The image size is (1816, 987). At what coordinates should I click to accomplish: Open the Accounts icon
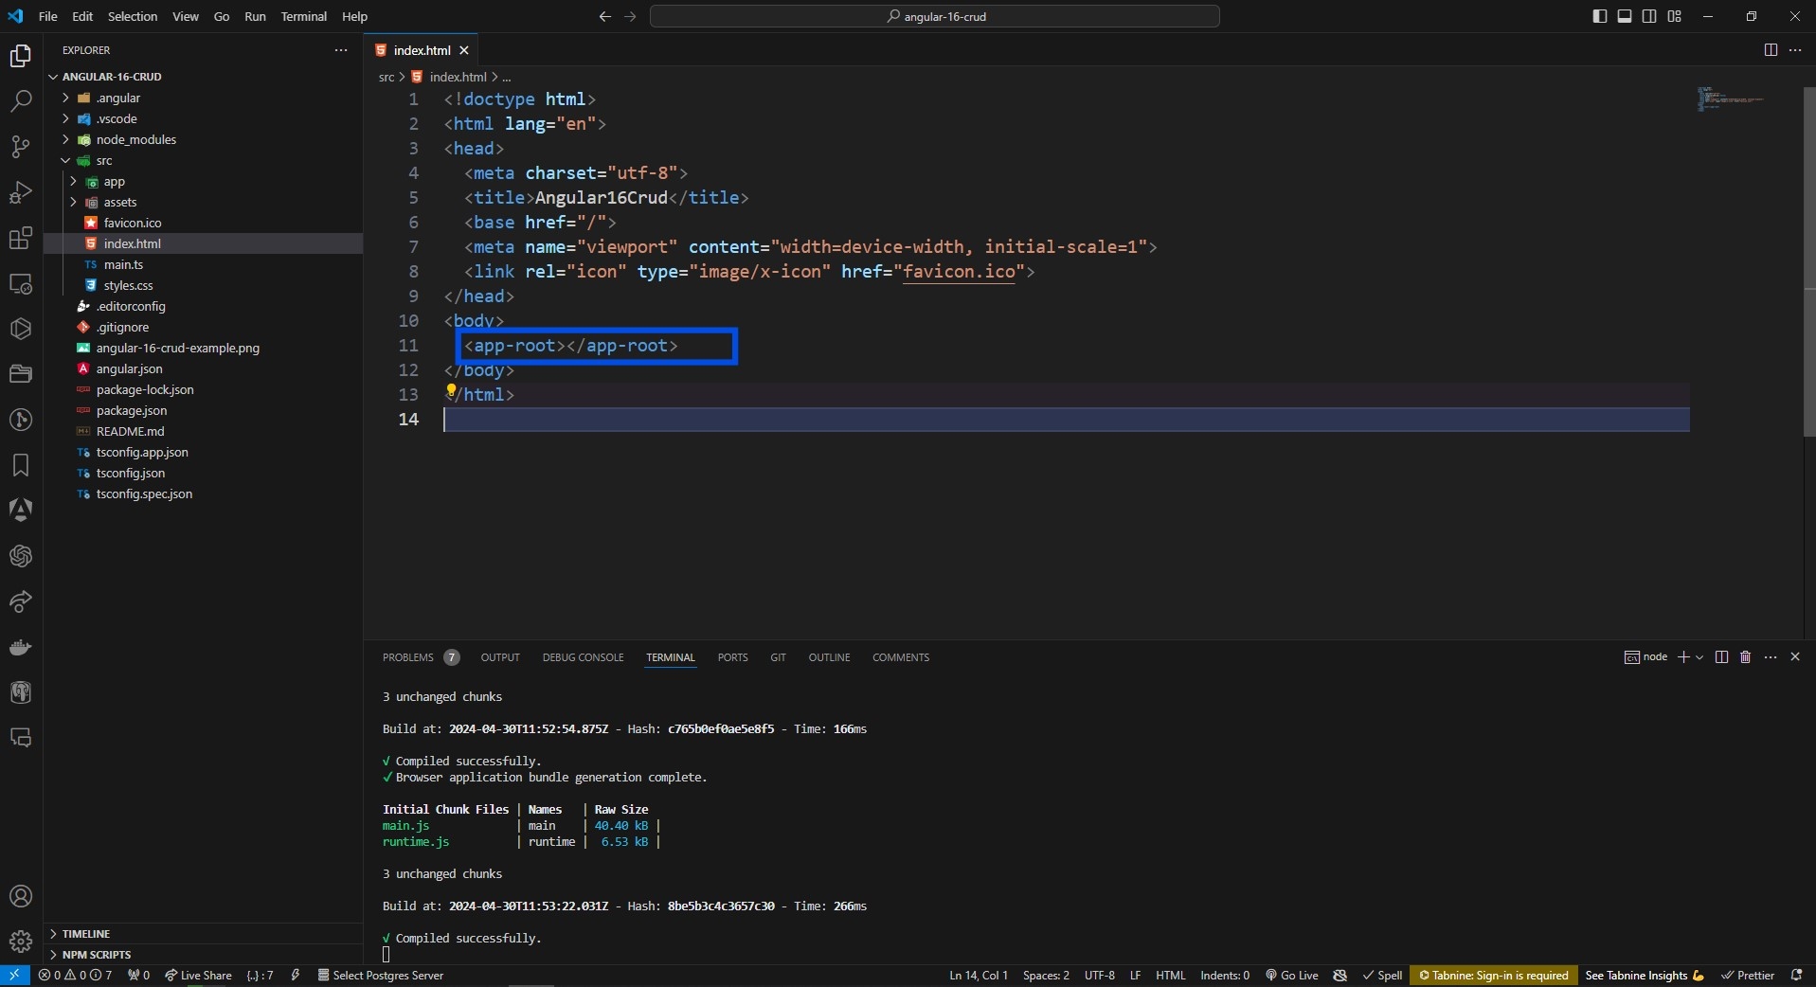tap(21, 896)
